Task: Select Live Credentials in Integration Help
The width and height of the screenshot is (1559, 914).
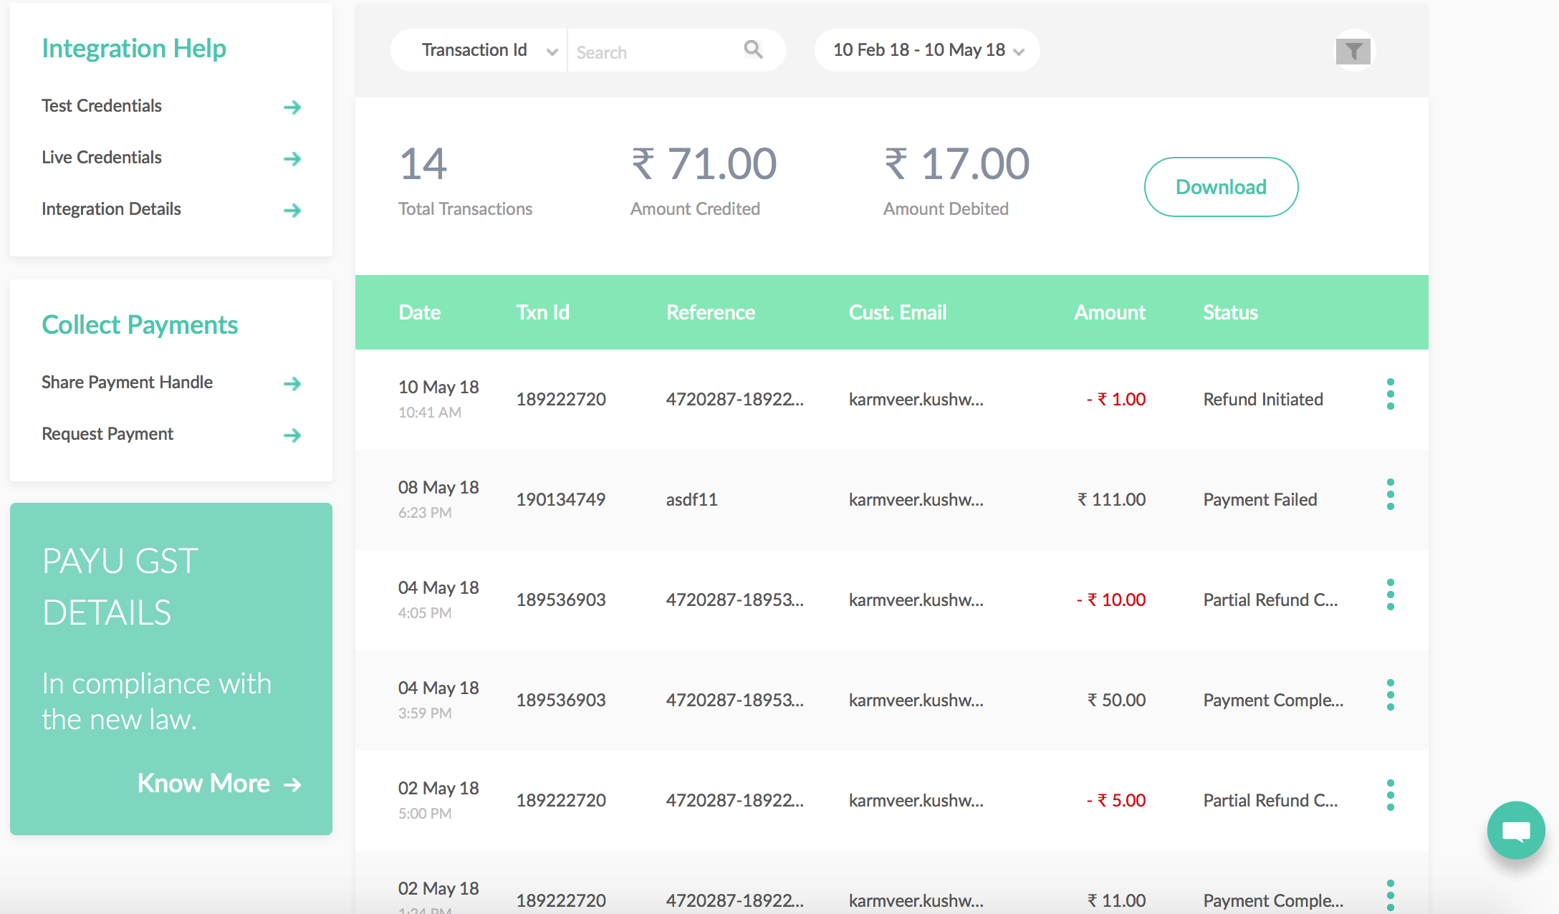Action: pyautogui.click(x=102, y=157)
